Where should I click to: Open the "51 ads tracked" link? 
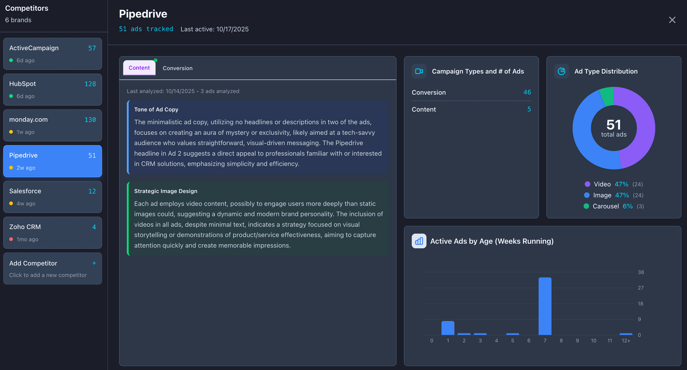(146, 29)
